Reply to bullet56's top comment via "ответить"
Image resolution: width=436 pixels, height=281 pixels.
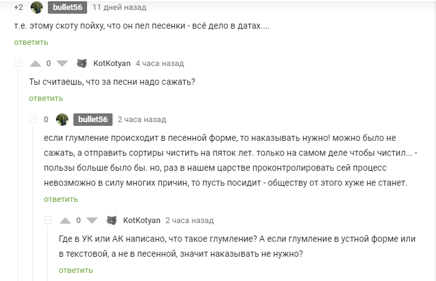click(x=31, y=42)
